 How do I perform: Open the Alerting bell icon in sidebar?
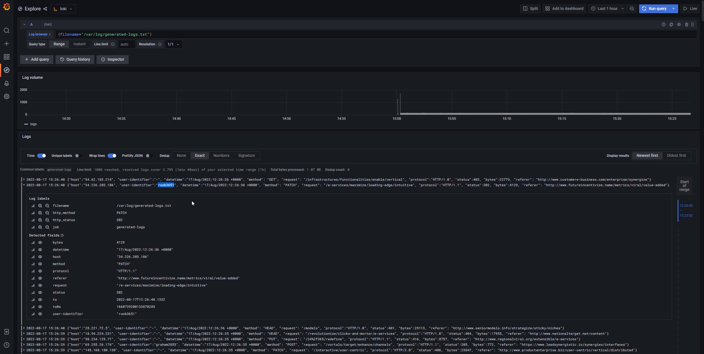(7, 83)
